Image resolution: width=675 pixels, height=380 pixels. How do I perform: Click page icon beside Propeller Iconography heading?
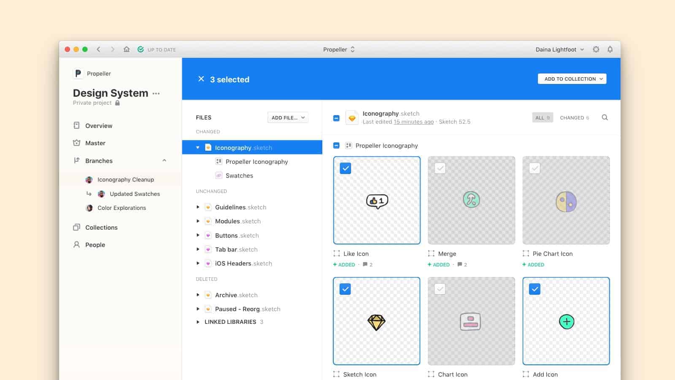[x=348, y=146]
